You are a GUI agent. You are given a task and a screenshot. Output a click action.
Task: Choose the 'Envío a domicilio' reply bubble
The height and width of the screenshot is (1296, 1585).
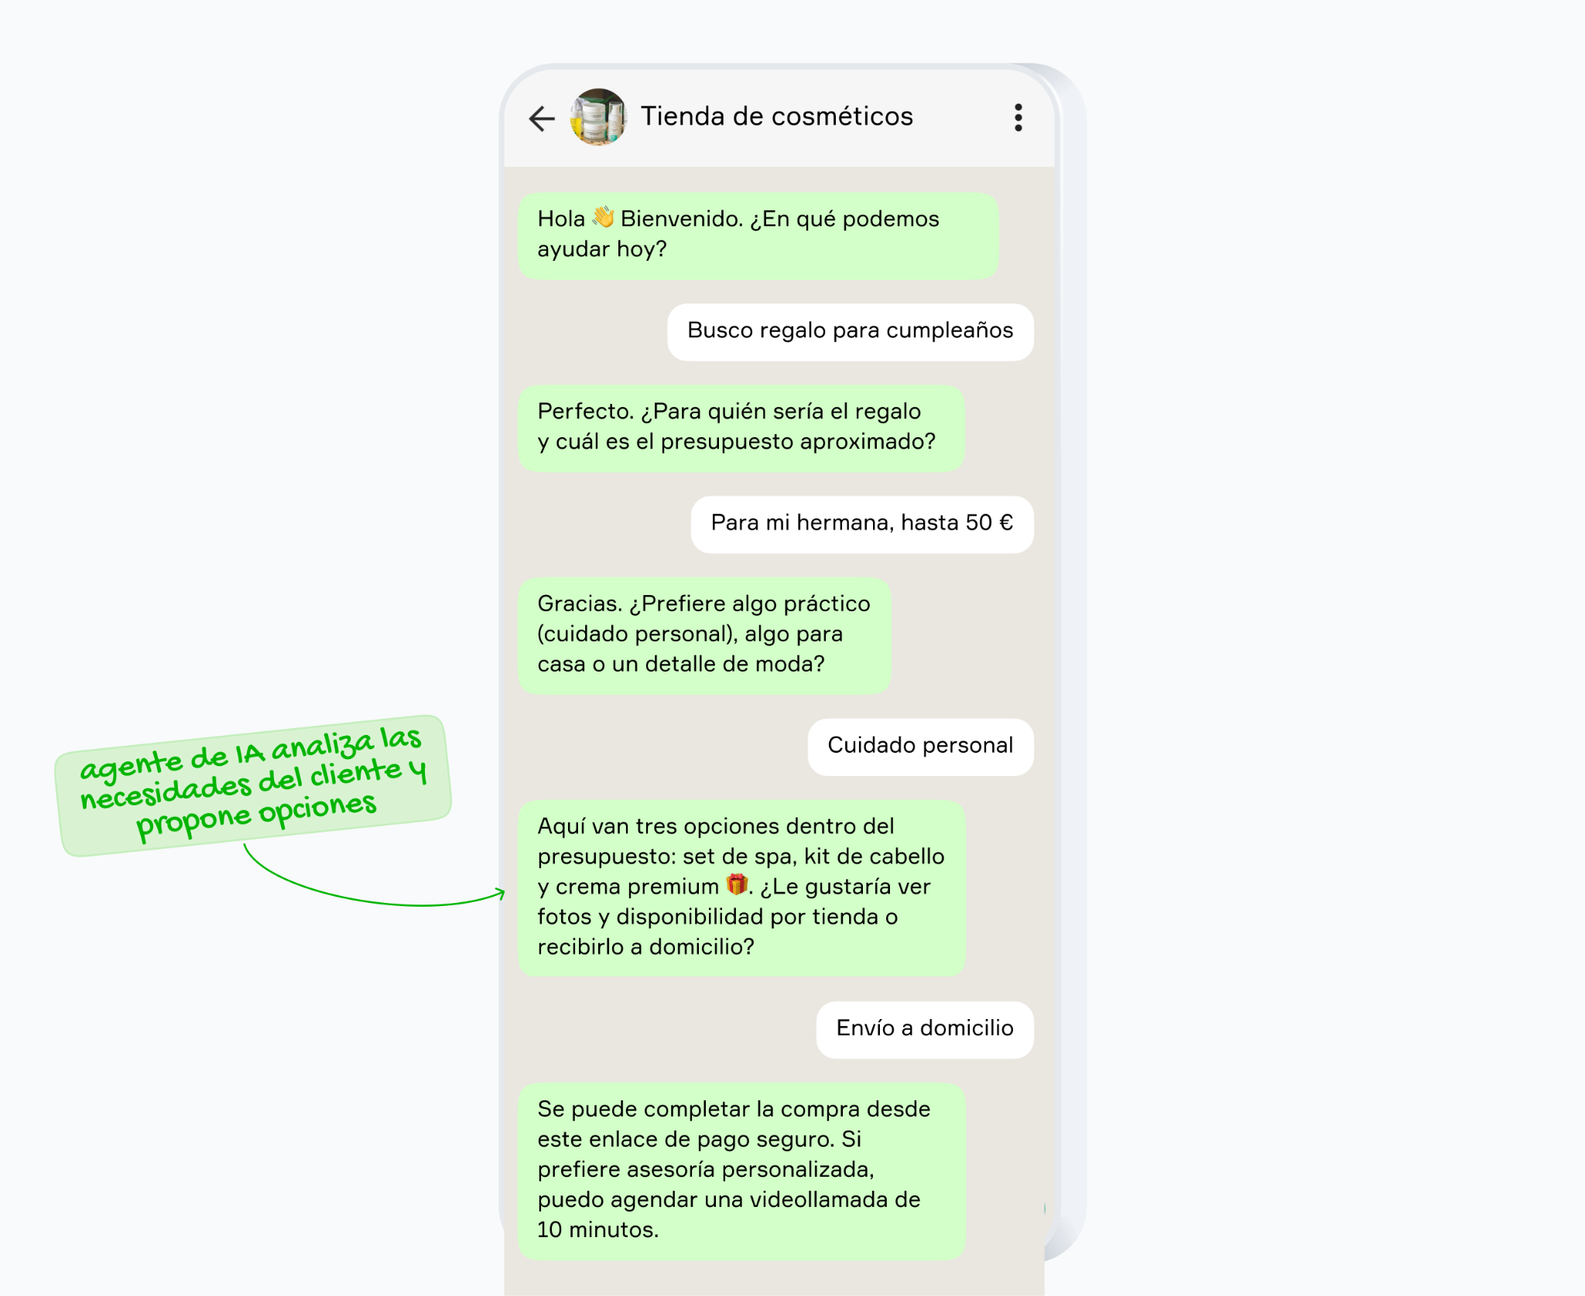[924, 1029]
